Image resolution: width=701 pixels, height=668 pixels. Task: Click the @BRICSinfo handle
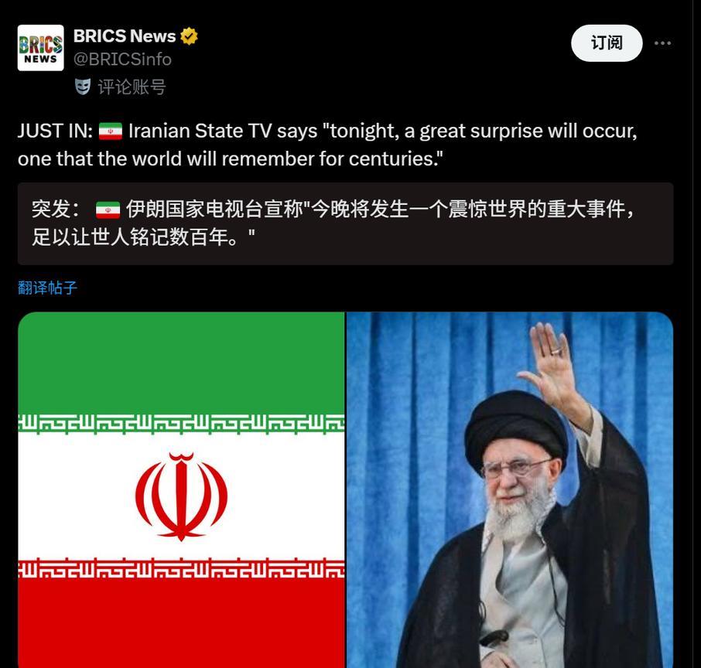pos(122,60)
